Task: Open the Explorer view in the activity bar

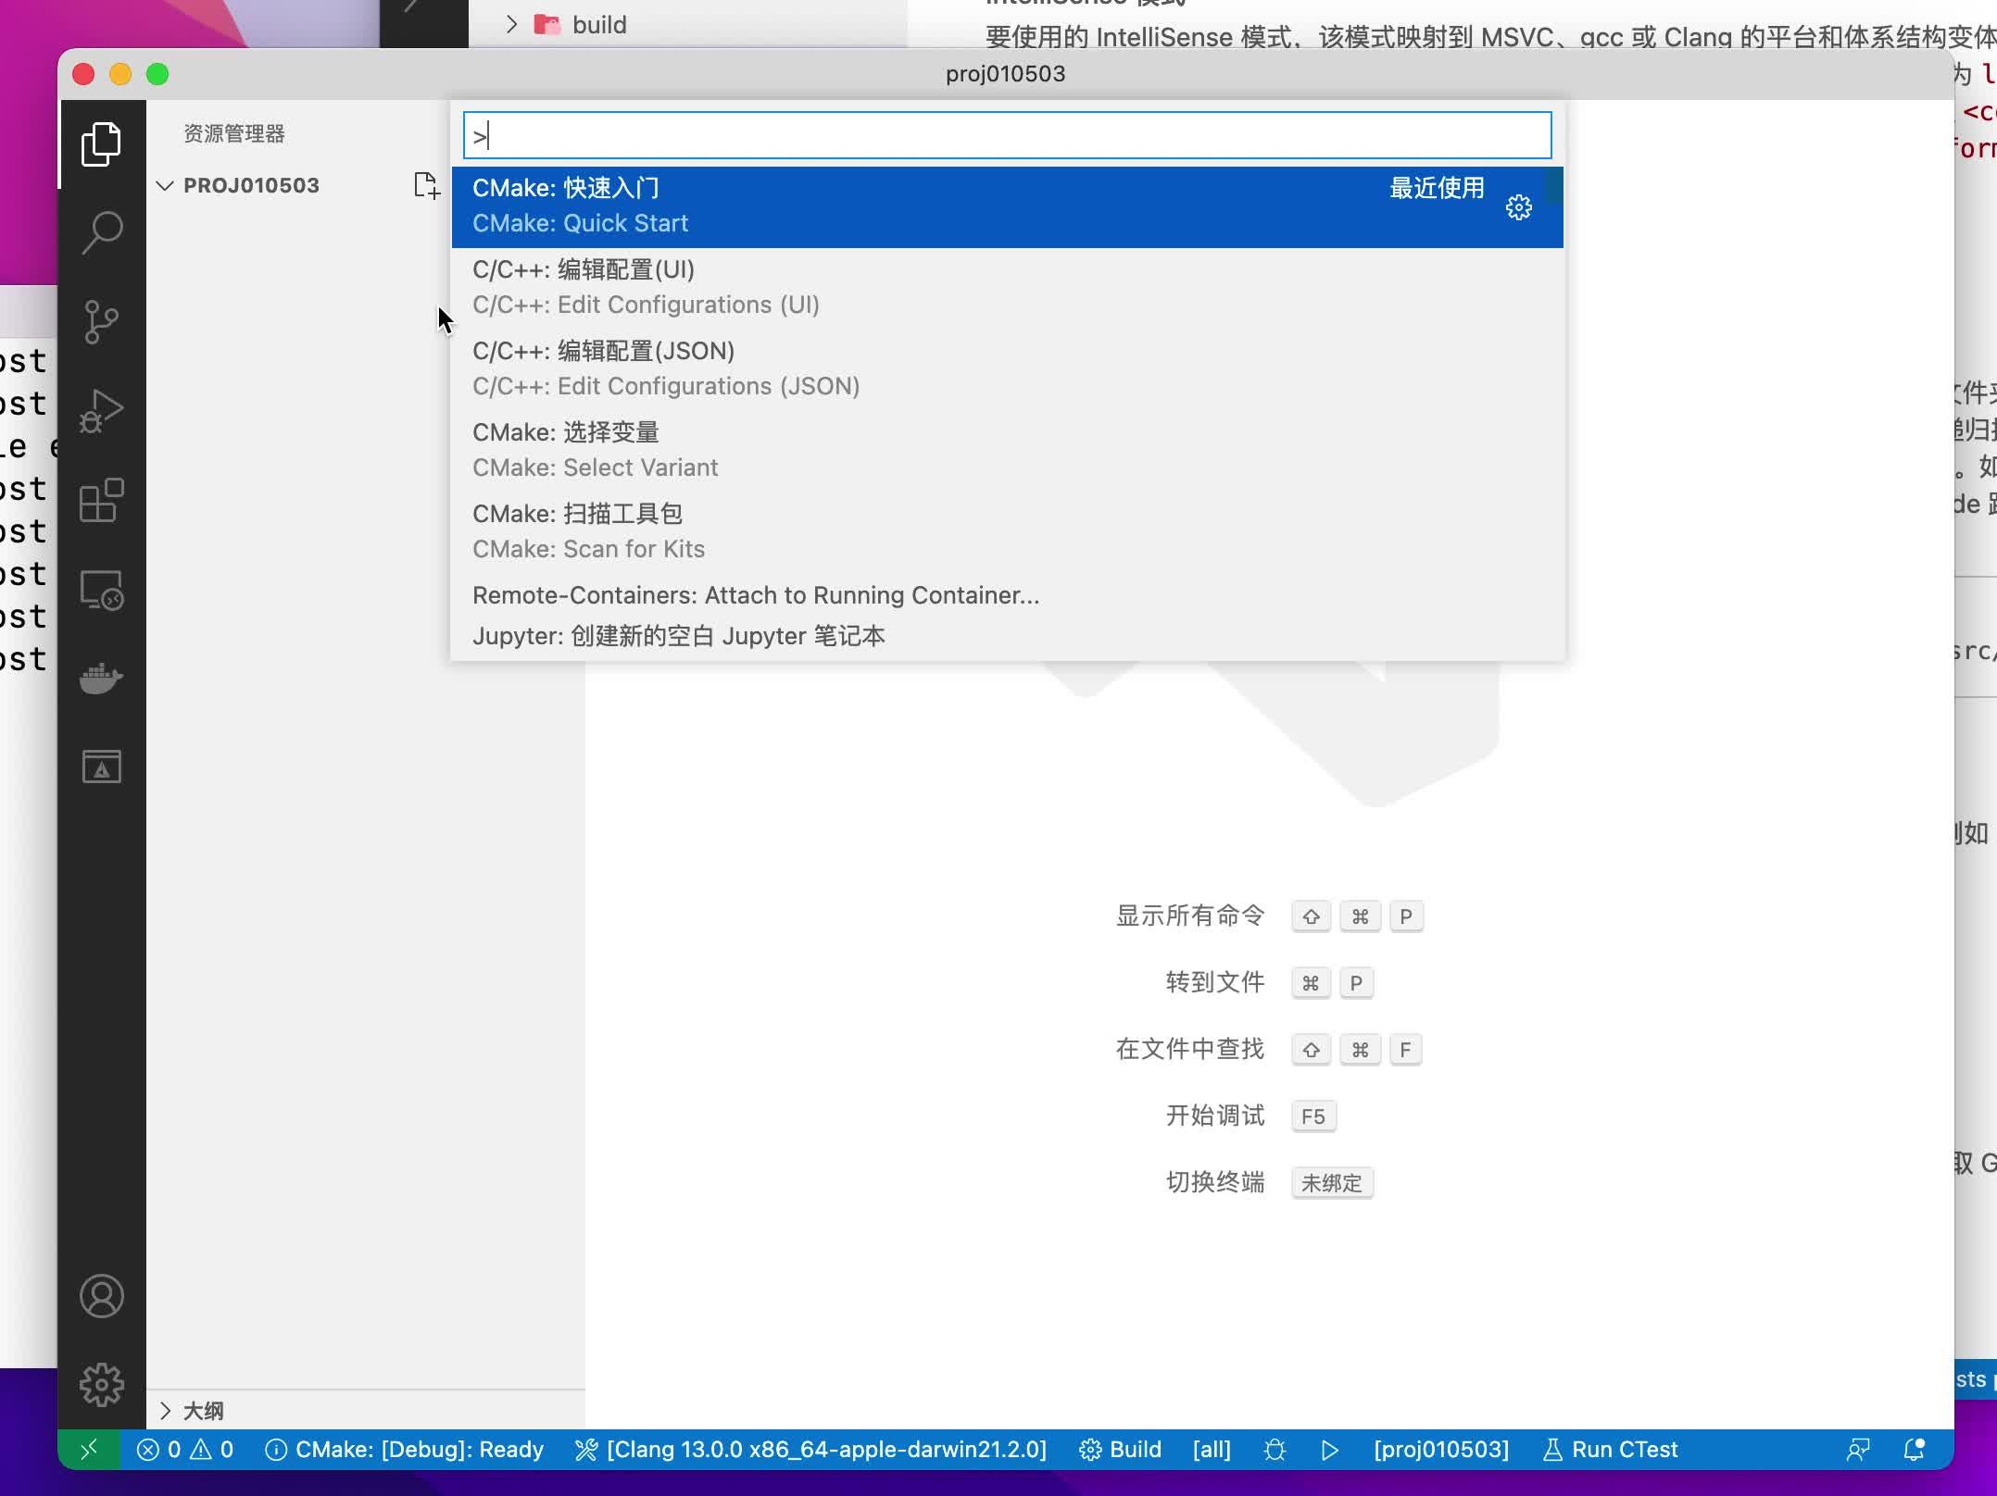Action: click(x=102, y=143)
